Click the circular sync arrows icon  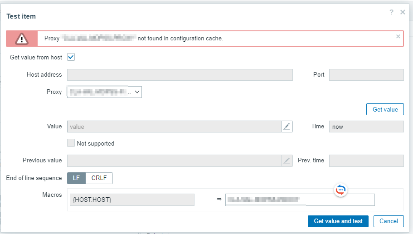point(340,190)
